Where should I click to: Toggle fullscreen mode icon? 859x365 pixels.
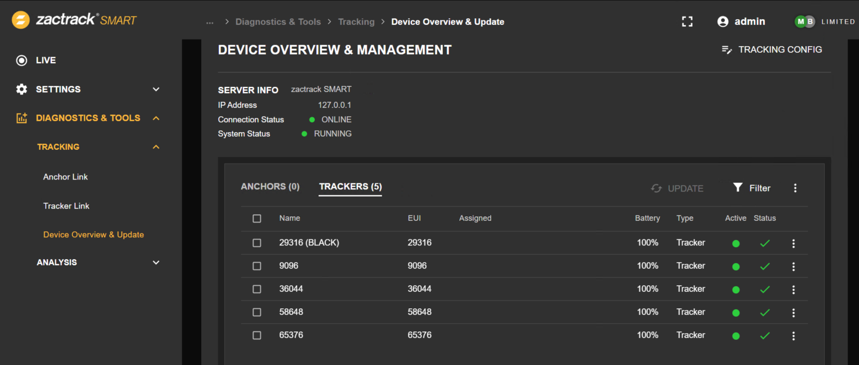pyautogui.click(x=687, y=21)
